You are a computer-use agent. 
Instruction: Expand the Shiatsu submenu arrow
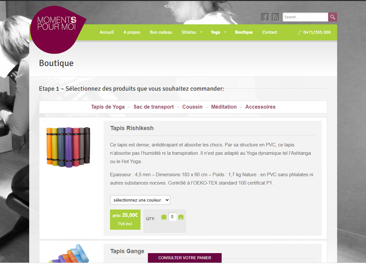pos(201,32)
